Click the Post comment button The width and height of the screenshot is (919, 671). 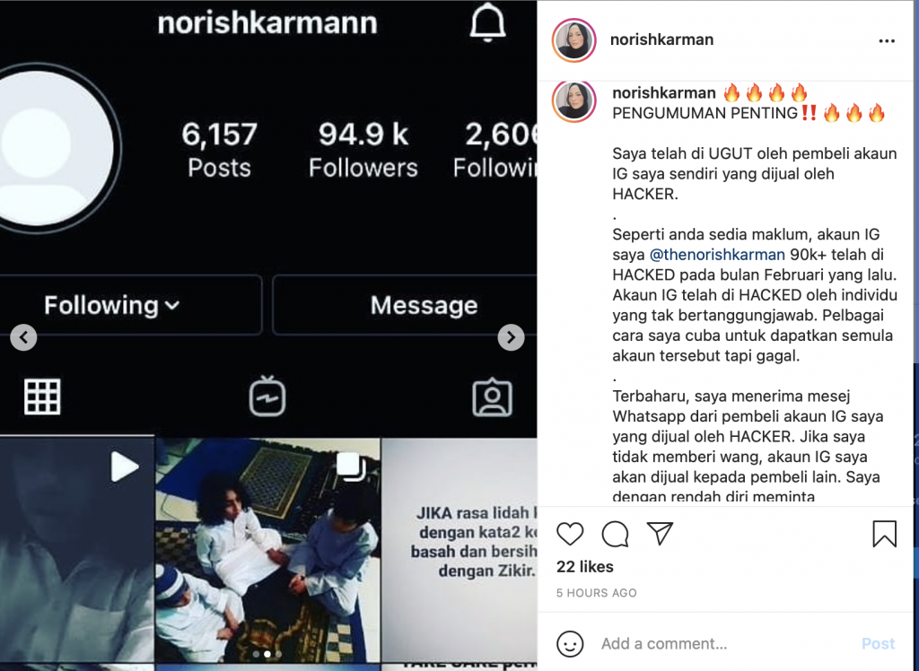[878, 643]
